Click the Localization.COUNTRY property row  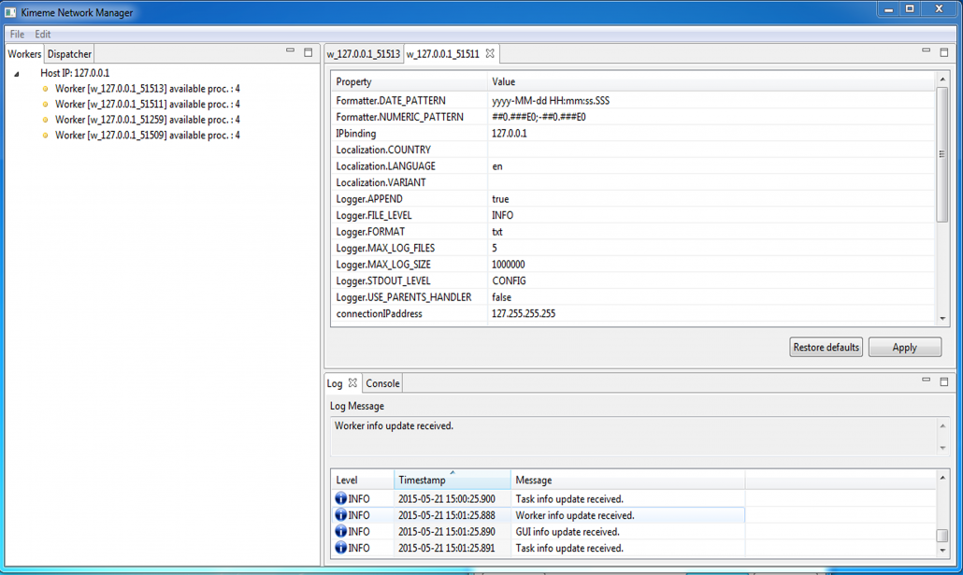[633, 150]
